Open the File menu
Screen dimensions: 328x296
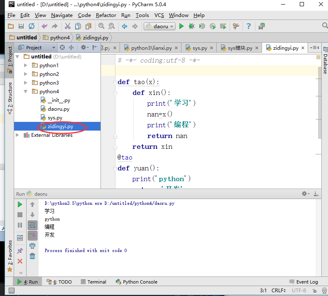pos(11,15)
